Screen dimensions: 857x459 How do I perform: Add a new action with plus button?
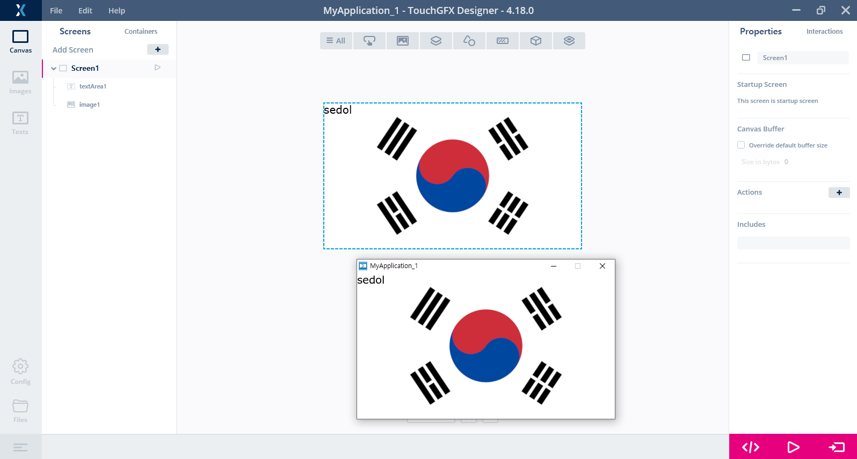tap(839, 193)
